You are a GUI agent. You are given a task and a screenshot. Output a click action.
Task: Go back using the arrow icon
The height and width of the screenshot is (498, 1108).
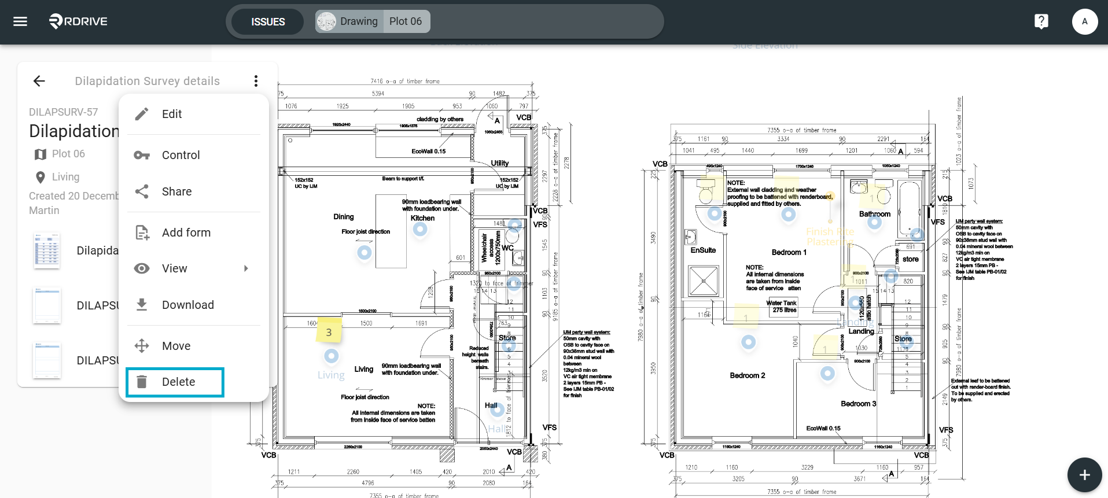coord(39,81)
